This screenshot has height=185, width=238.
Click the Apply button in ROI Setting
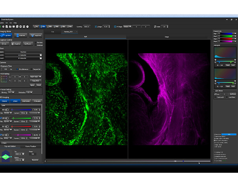click(x=32, y=85)
